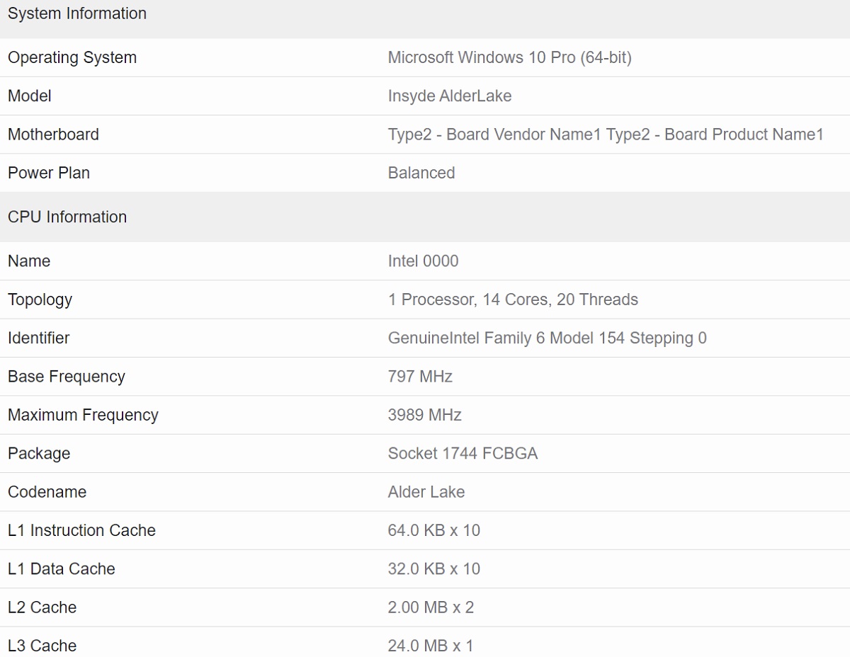The image size is (850, 657).
Task: Click the 24.0 MB x 1 L3 cache value
Action: (x=430, y=646)
